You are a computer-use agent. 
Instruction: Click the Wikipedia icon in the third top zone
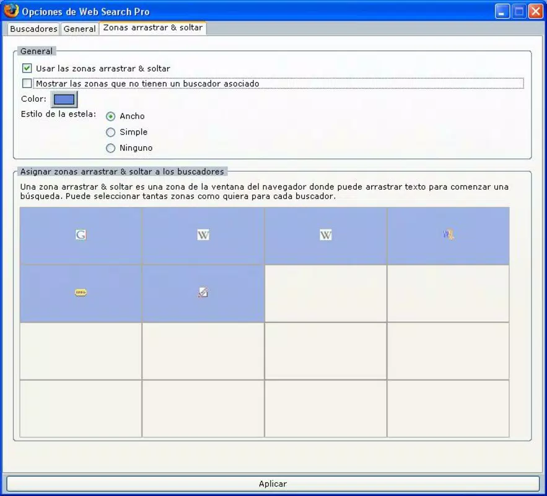click(325, 236)
